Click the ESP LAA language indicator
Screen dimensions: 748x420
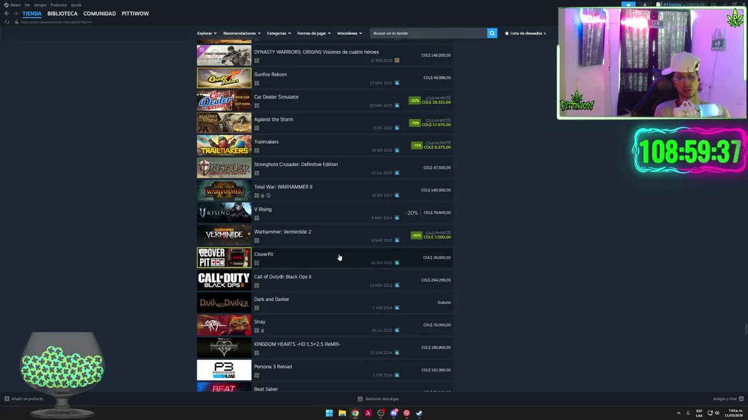point(699,413)
